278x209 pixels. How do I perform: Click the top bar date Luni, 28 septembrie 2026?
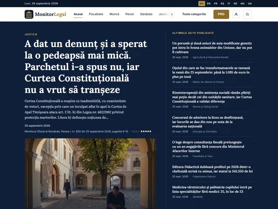coord(41,3)
